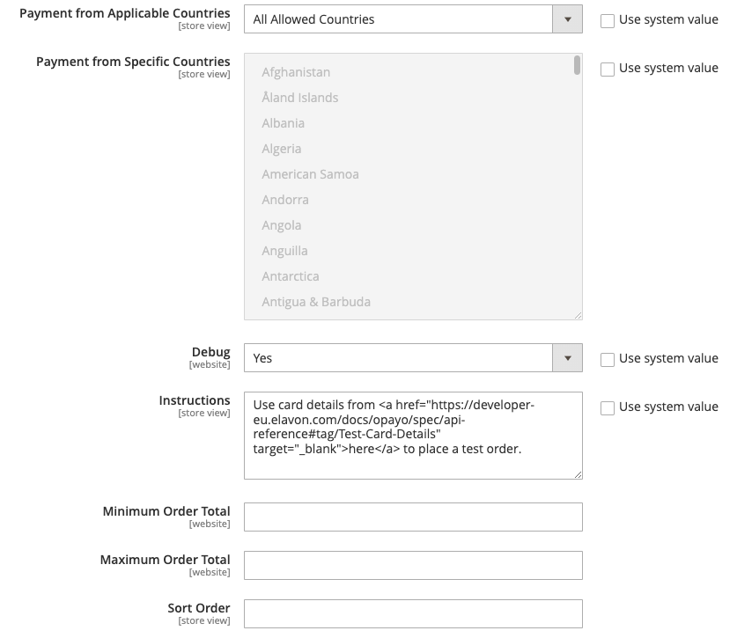The image size is (737, 638).
Task: Select Antigua & Barbuda in the list
Action: point(316,302)
